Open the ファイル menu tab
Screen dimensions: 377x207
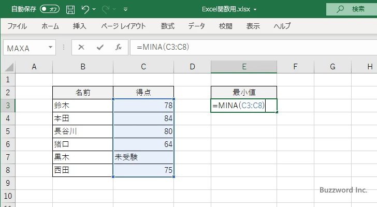pos(17,26)
